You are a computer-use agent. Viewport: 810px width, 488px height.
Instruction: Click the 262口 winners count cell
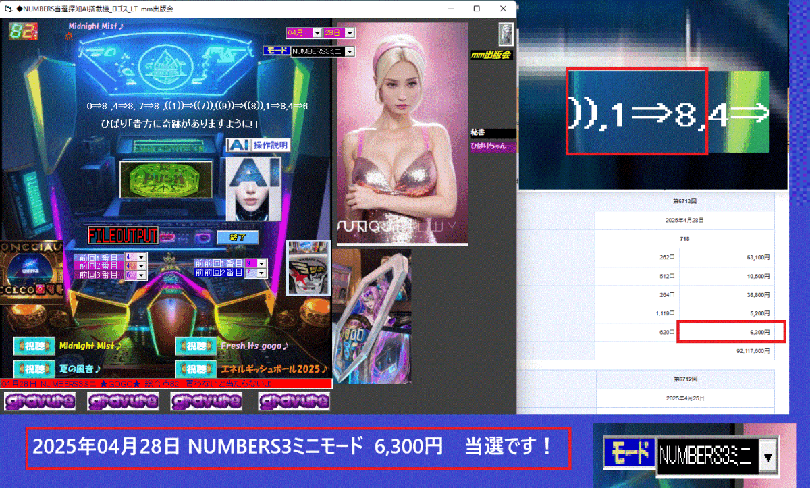coord(637,257)
